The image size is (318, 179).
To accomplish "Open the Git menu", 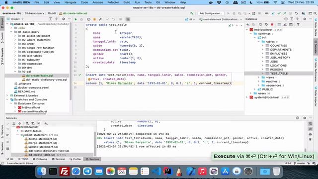I will 158,2.
